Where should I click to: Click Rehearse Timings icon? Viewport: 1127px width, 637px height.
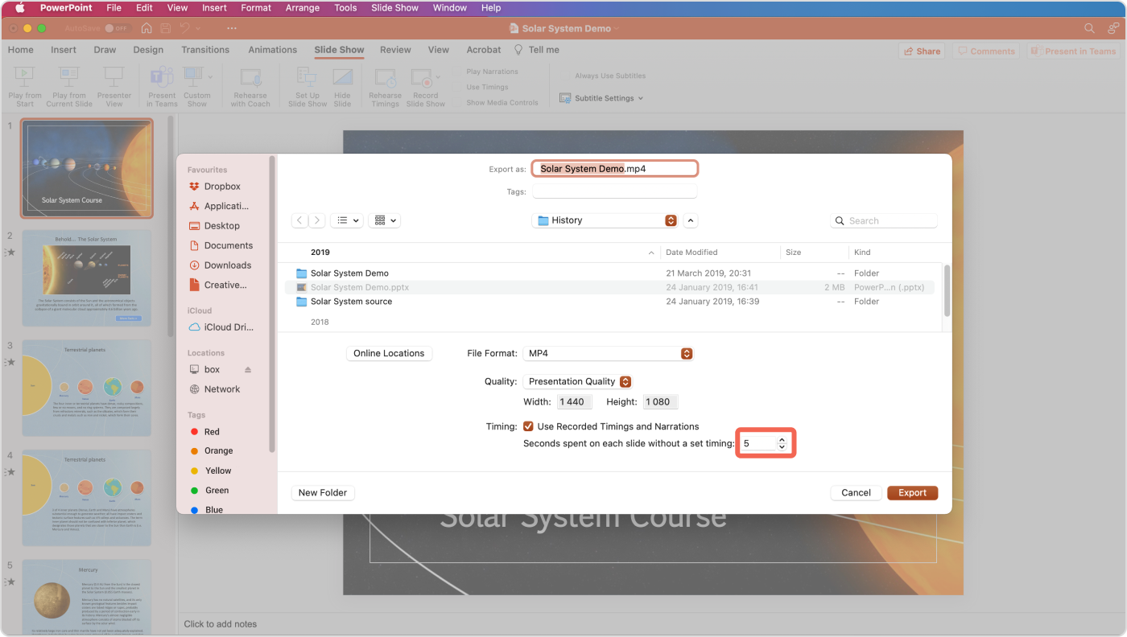click(385, 78)
